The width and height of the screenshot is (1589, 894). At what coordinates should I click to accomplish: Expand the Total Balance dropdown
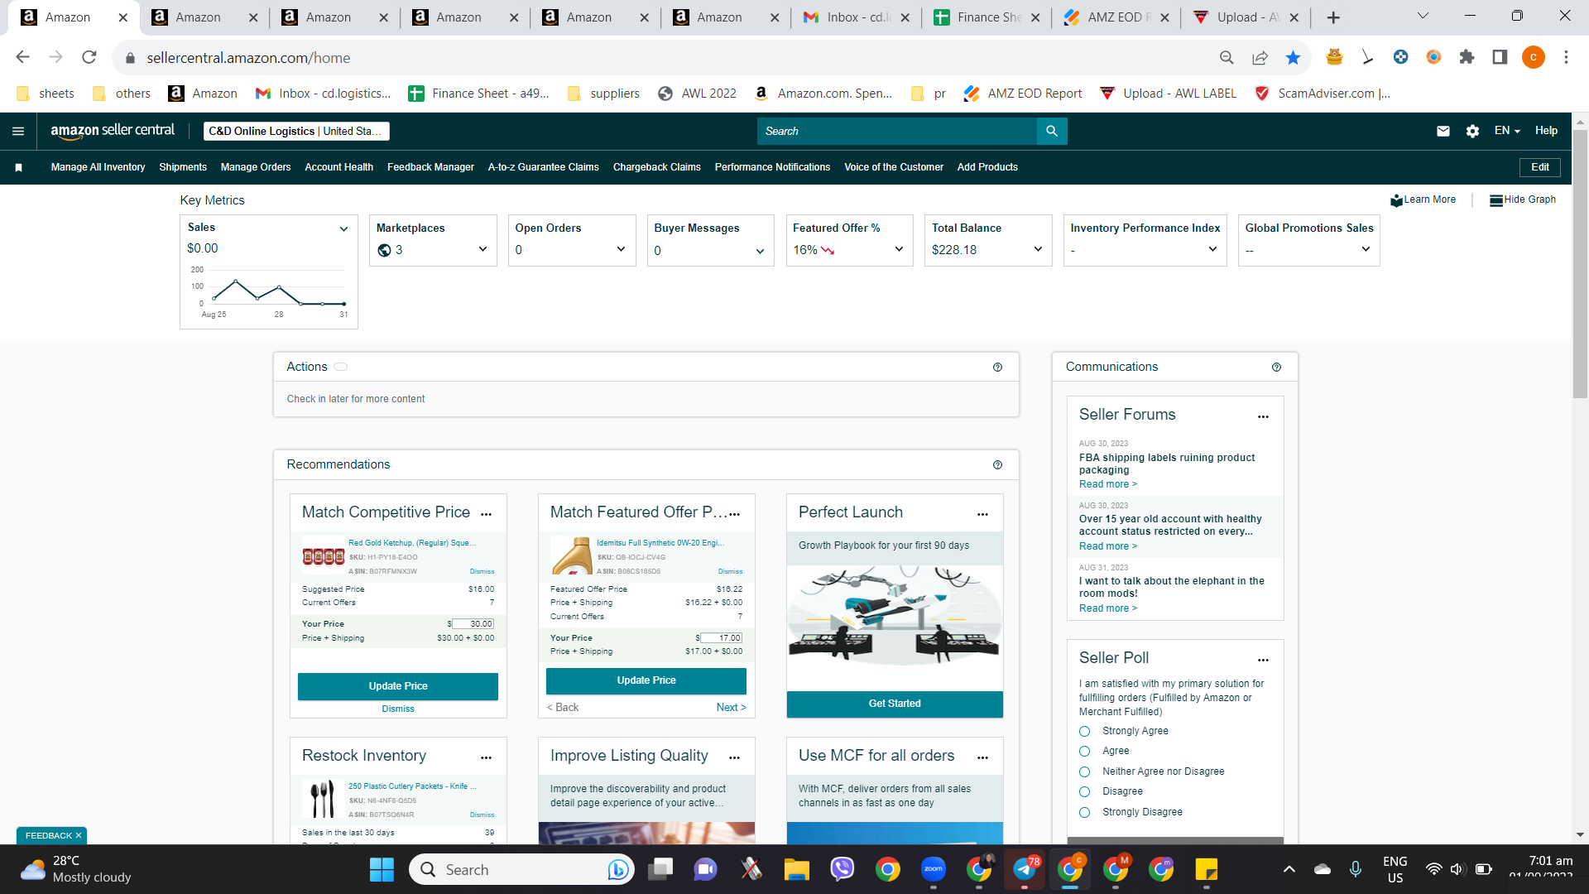1038,249
